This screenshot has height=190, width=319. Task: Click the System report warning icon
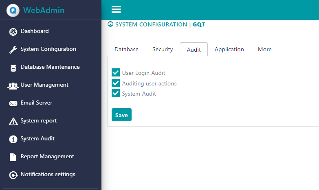pos(13,121)
